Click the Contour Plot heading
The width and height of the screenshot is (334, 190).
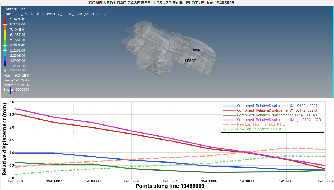14,9
